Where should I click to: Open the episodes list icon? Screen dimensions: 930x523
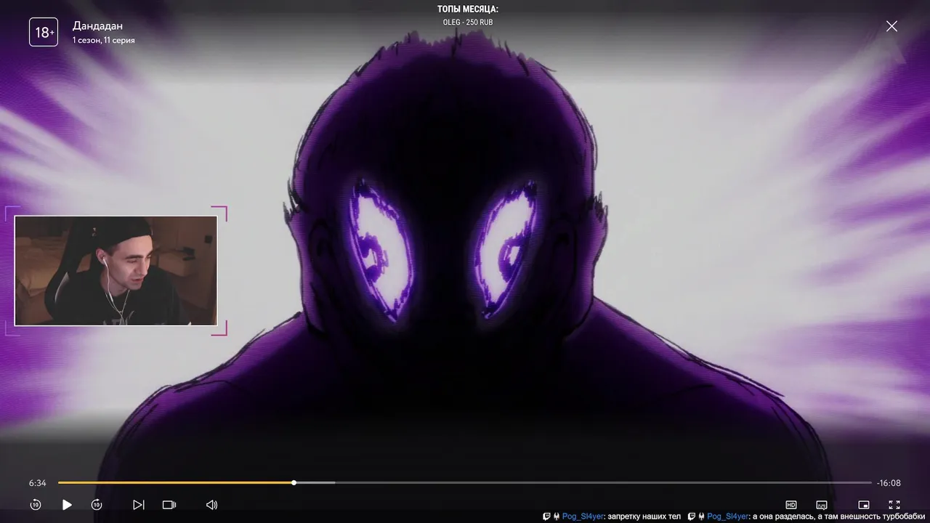(169, 505)
